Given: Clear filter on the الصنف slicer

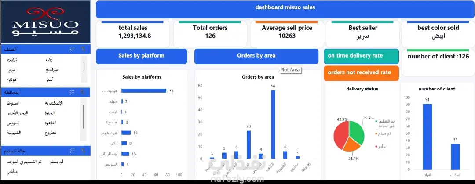Looking at the screenshot, I should pyautogui.click(x=83, y=49).
